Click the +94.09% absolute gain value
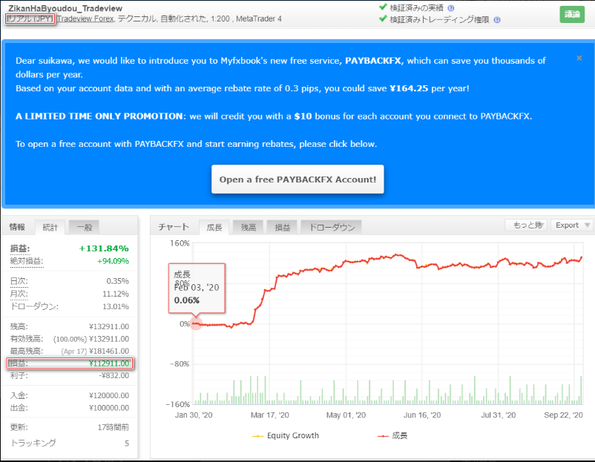 coord(113,261)
